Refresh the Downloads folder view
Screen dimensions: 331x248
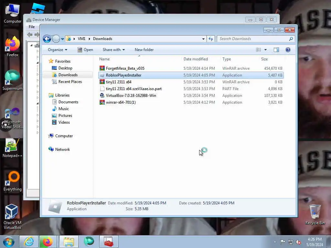coord(211,39)
